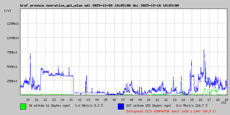This screenshot has width=230, height=115.
Task: Click the '50Mbit' y-axis label
Action: coord(12,67)
